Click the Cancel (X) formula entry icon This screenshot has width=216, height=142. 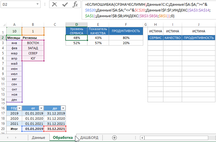[x=55, y=4]
